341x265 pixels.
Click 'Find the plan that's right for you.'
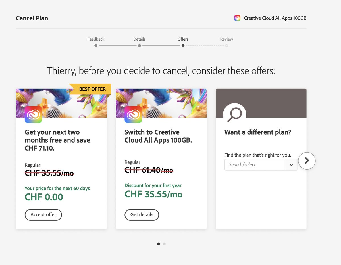click(x=258, y=155)
